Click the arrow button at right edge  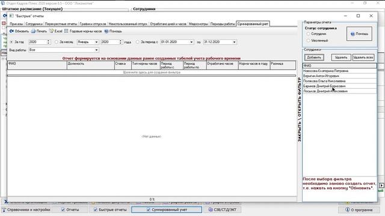[x=381, y=185]
